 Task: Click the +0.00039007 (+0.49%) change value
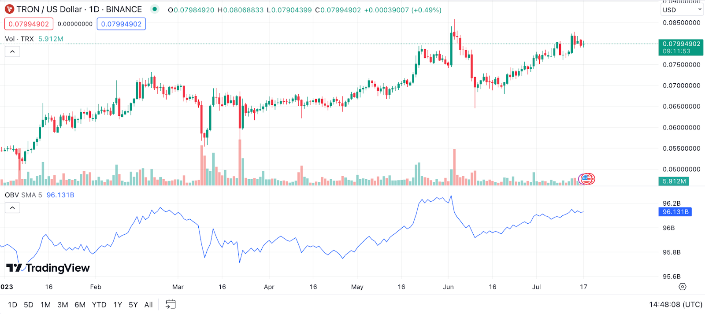[x=403, y=10]
